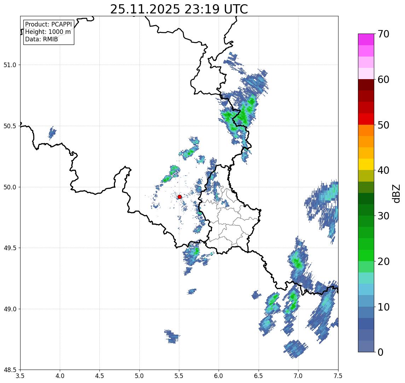405x383 pixels.
Task: Click the longitude axis label 3.5
Action: pyautogui.click(x=20, y=376)
